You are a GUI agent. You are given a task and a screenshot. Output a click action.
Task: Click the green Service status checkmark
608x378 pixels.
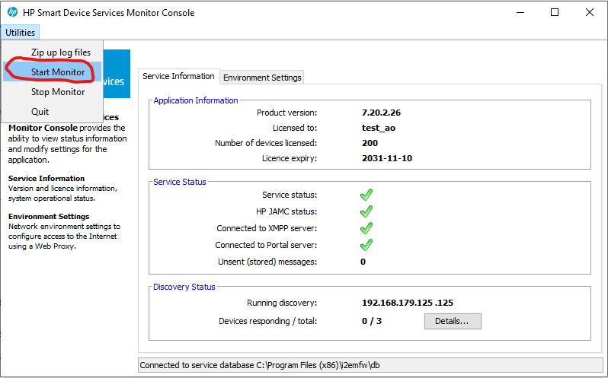[366, 195]
